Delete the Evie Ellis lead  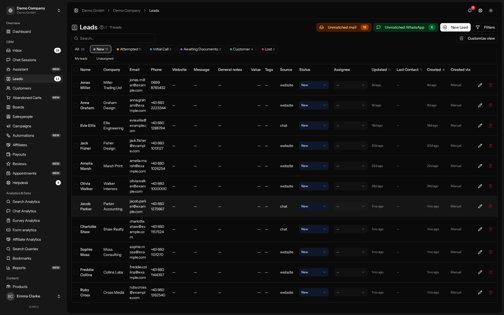coord(491,125)
